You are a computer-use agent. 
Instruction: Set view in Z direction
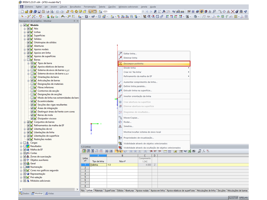point(176,16)
